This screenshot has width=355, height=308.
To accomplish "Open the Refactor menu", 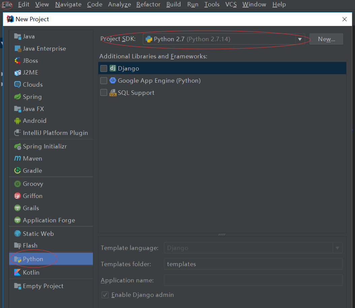I will tap(148, 4).
